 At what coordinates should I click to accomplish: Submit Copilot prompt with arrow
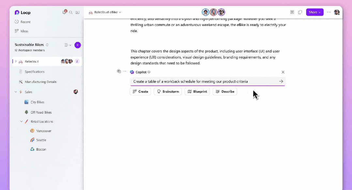(x=281, y=81)
